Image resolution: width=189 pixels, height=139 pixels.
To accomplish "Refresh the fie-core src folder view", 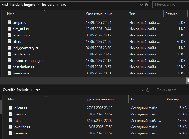I will [146, 5].
